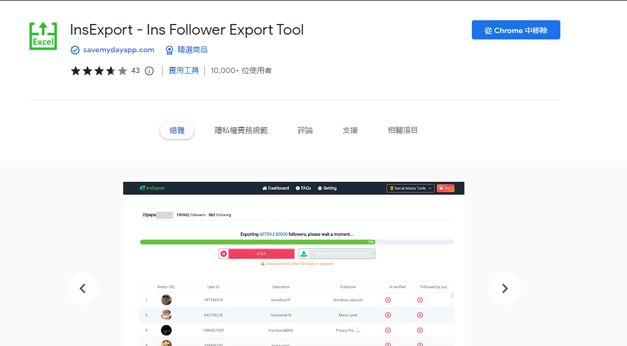Click the featured item award badge icon
The height and width of the screenshot is (346, 627).
170,50
